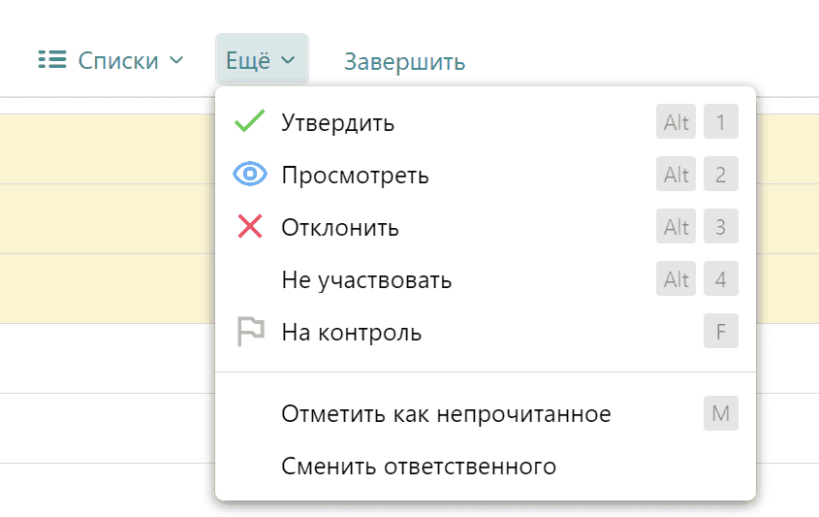Click the F shortcut key badge
This screenshot has width=819, height=517.
pyautogui.click(x=720, y=333)
